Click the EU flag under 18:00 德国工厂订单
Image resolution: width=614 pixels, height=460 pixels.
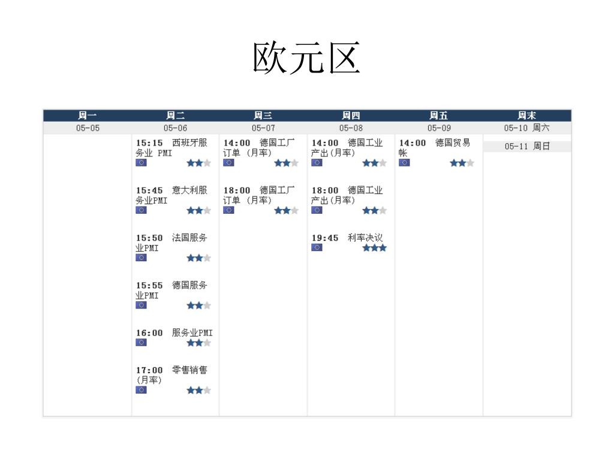click(x=228, y=210)
